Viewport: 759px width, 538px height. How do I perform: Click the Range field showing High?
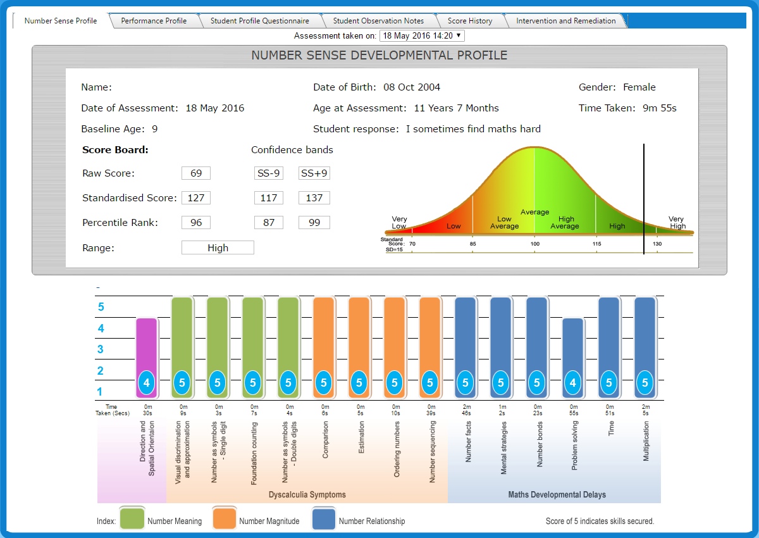(218, 248)
